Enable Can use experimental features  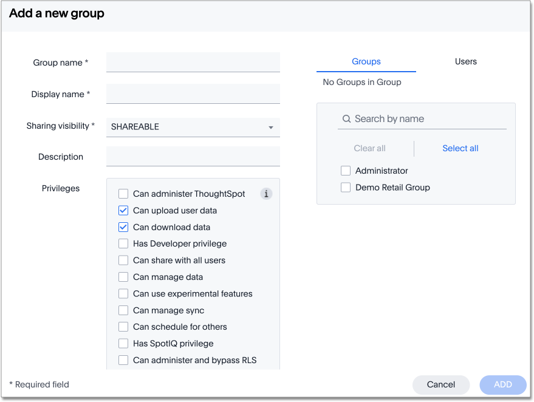pyautogui.click(x=123, y=293)
